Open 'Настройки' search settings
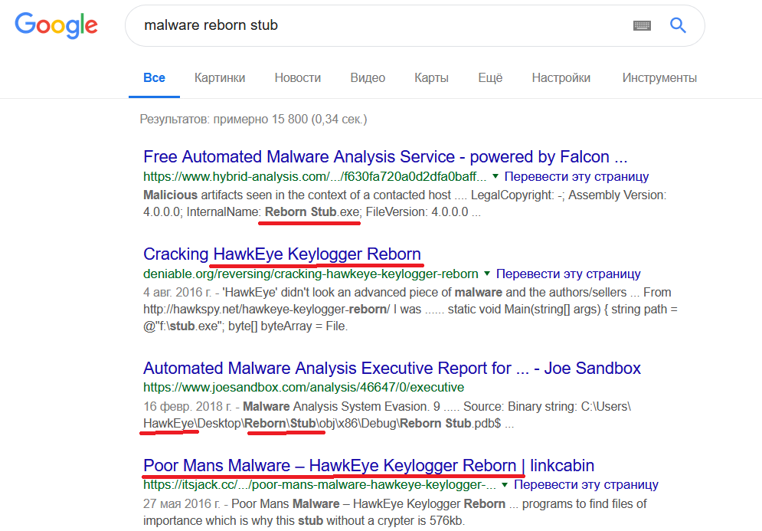This screenshot has width=762, height=531. click(x=561, y=78)
